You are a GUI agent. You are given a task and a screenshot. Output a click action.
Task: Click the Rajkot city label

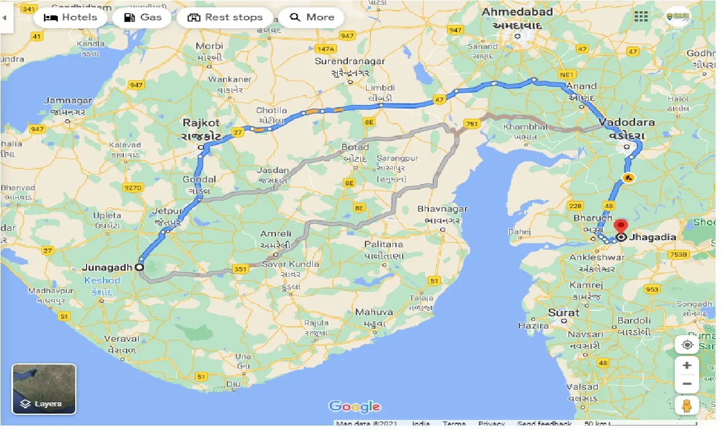coord(201,123)
